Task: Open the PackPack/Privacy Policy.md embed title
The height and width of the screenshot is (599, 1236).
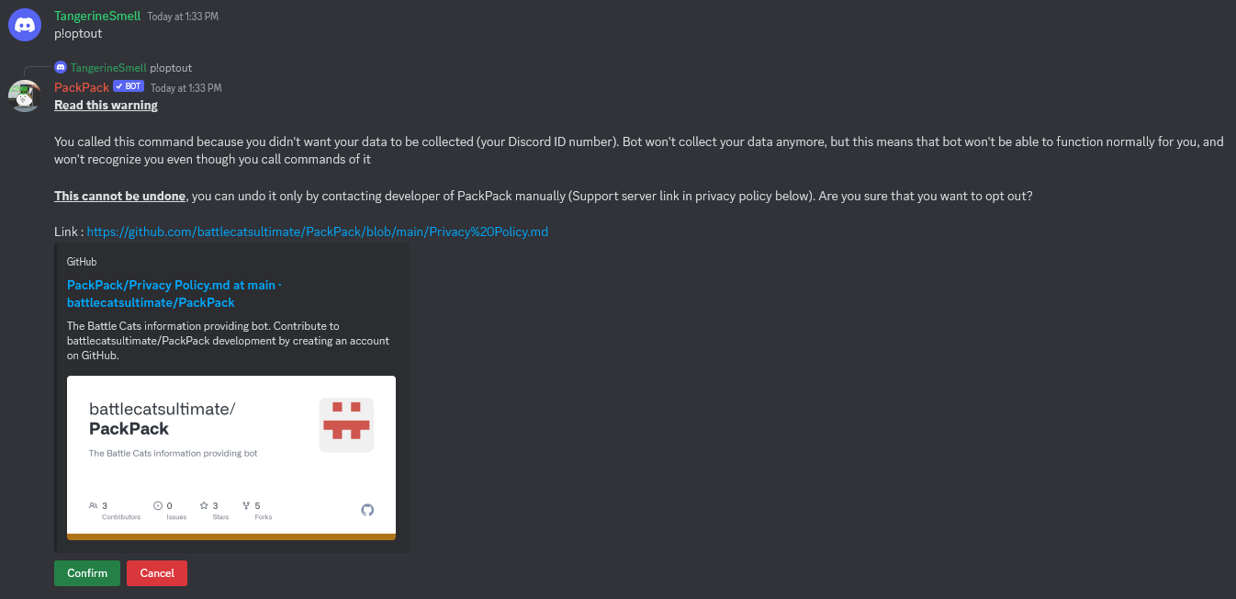Action: pos(174,294)
